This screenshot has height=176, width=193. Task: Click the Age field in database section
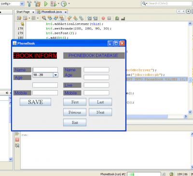(x=96, y=77)
